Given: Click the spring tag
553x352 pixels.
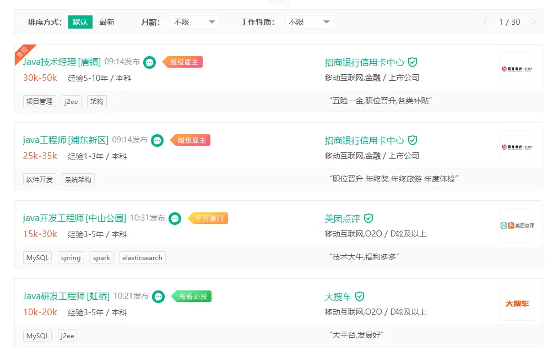Looking at the screenshot, I should (71, 257).
